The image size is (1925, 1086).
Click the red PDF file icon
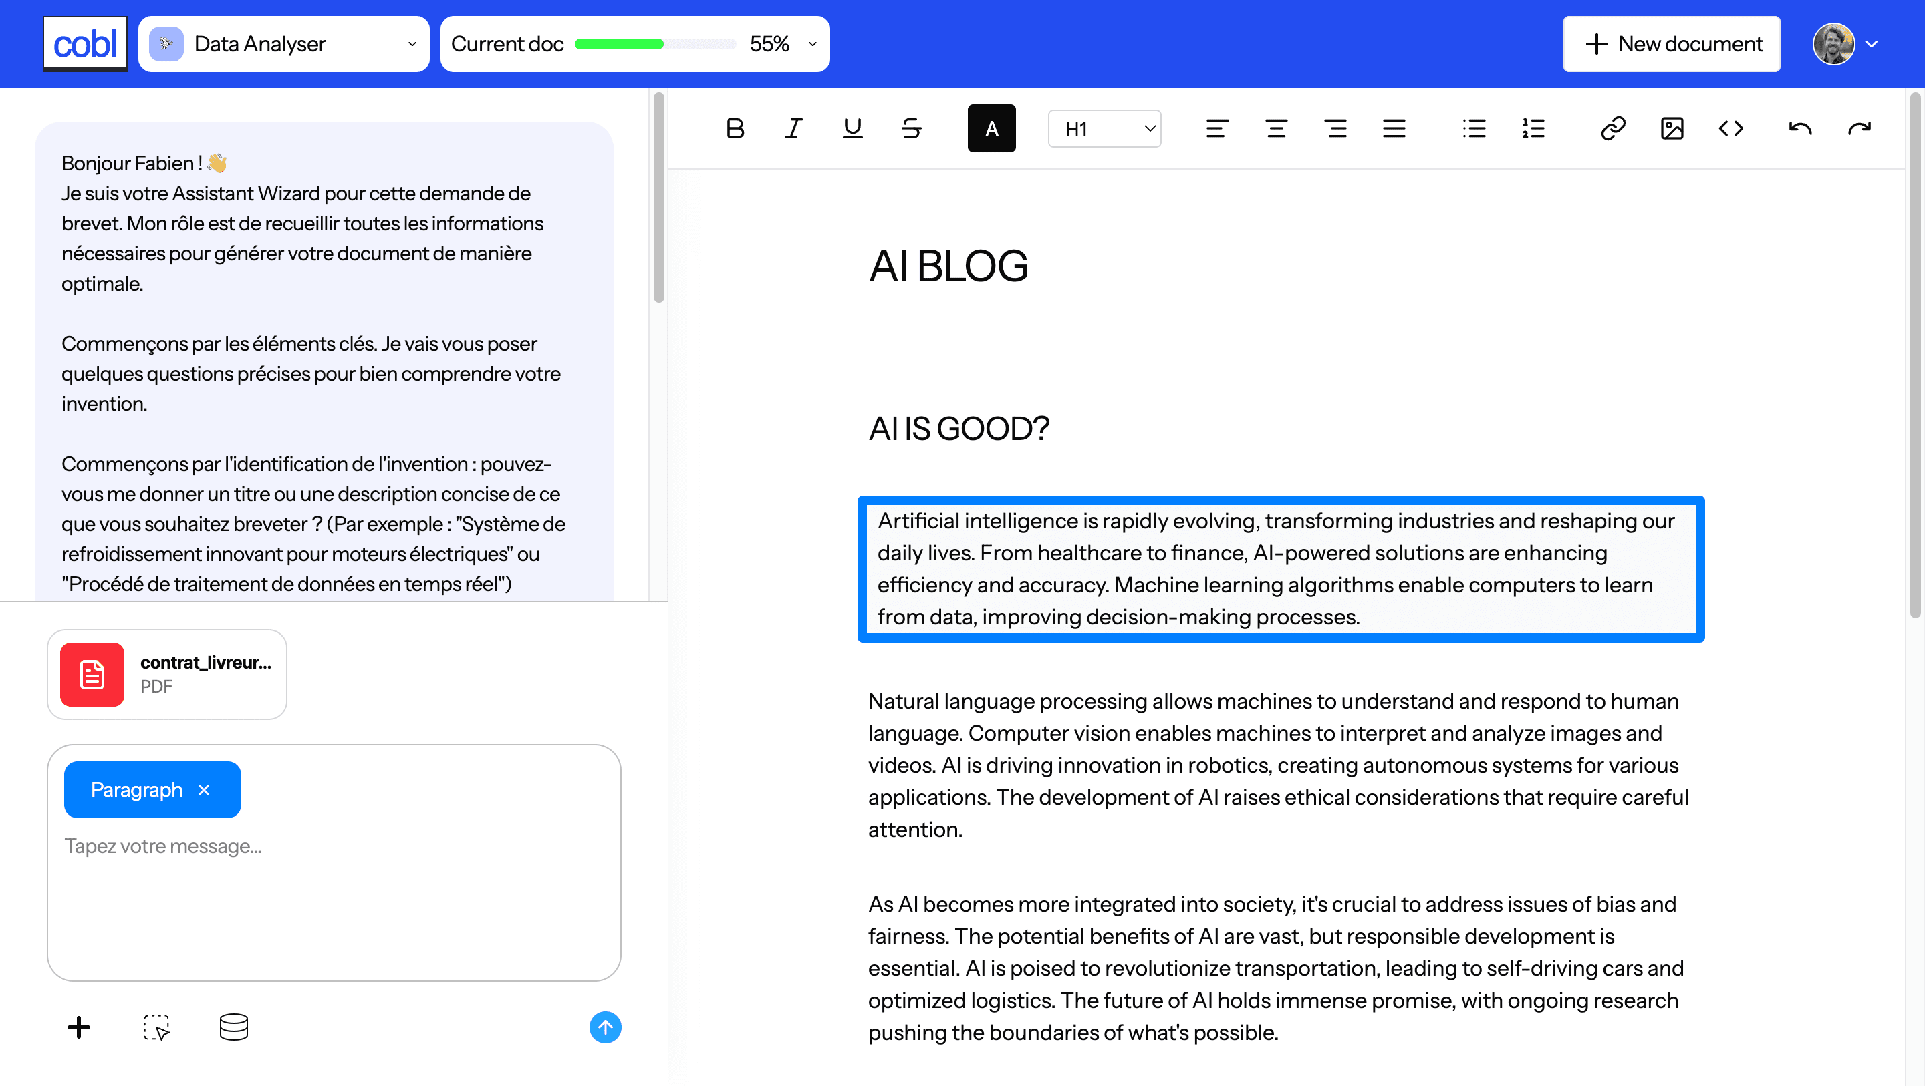(x=92, y=675)
